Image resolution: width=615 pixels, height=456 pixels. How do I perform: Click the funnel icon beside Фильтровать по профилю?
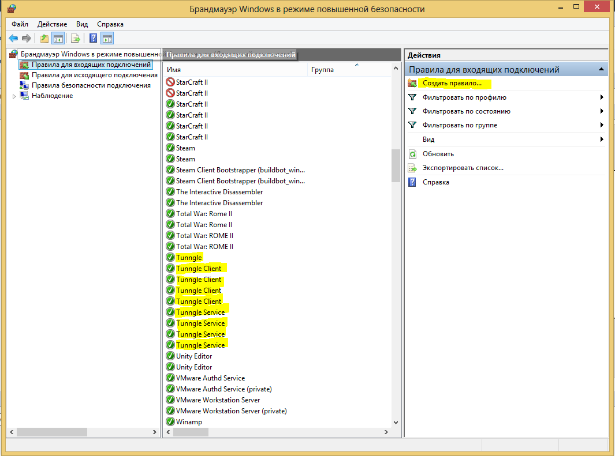click(412, 97)
